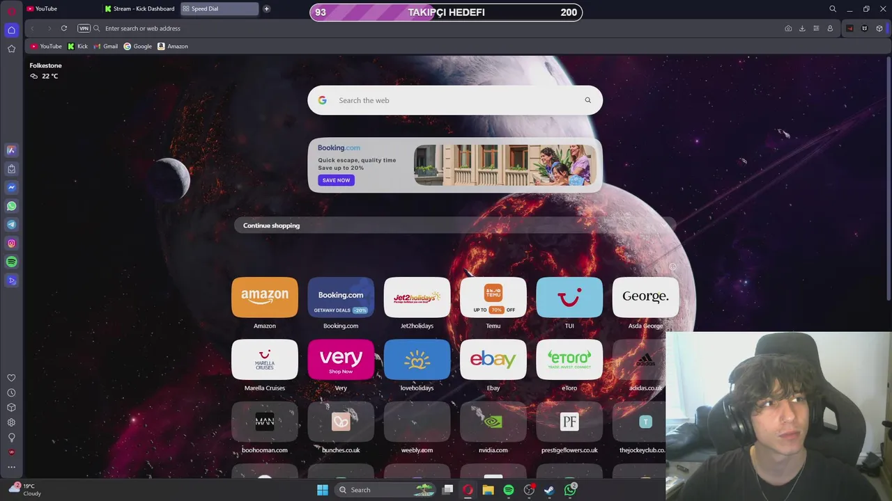Open Instagram in the sidebar

[x=11, y=244]
